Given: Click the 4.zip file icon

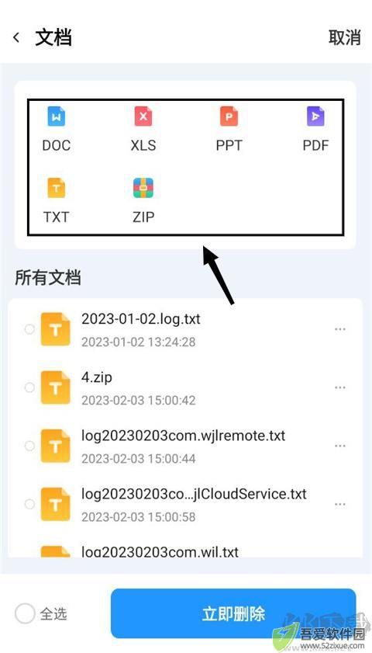Looking at the screenshot, I should (x=55, y=387).
